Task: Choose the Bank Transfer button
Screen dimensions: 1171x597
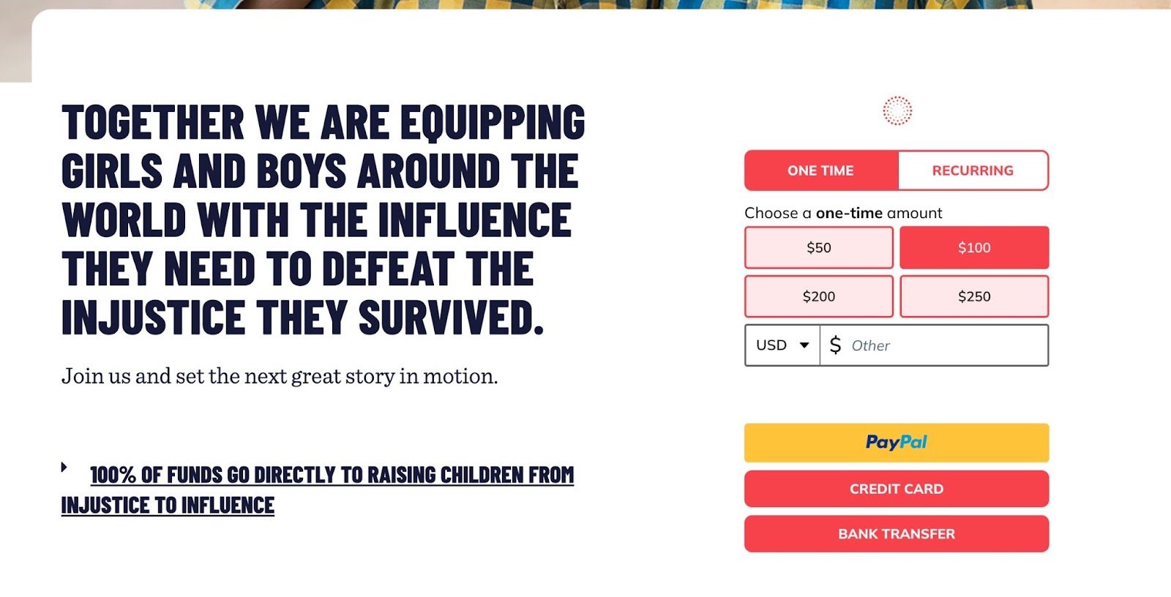Action: [897, 534]
